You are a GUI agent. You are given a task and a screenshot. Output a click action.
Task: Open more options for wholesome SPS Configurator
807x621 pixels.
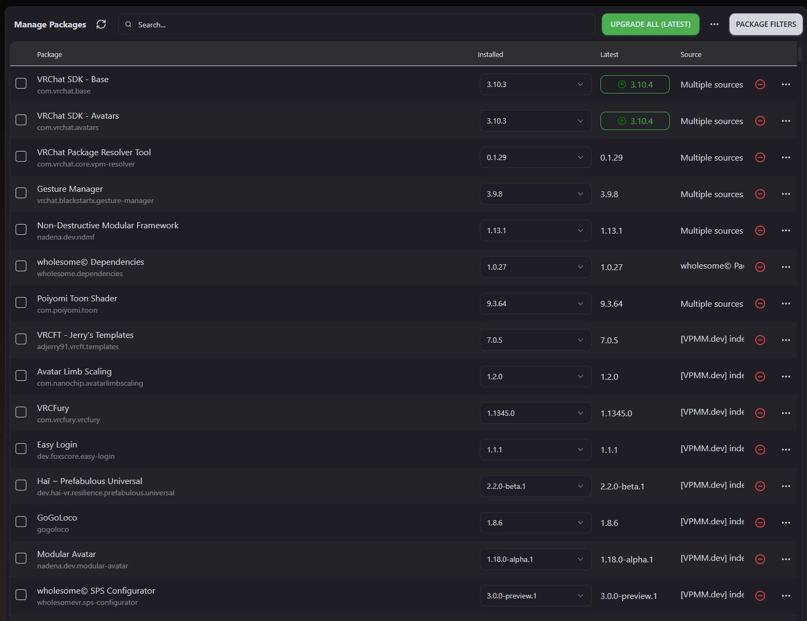[786, 596]
